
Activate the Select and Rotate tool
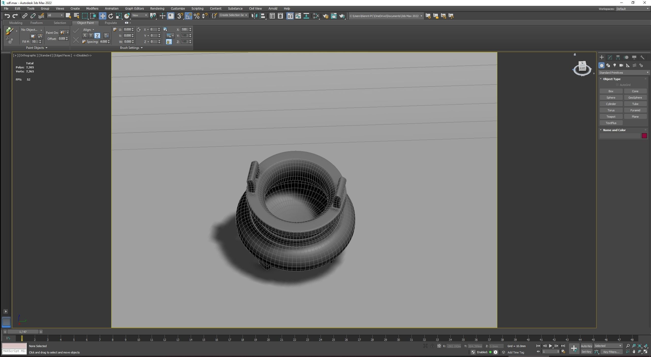(x=110, y=16)
